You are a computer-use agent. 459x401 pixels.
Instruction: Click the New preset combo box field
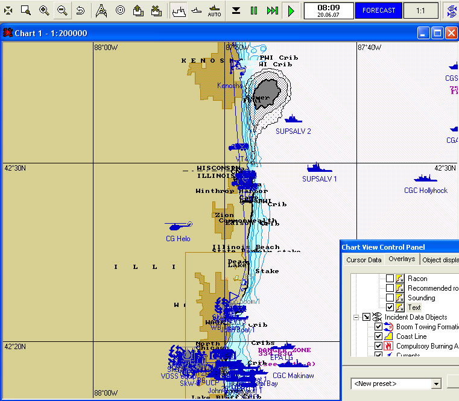click(396, 384)
